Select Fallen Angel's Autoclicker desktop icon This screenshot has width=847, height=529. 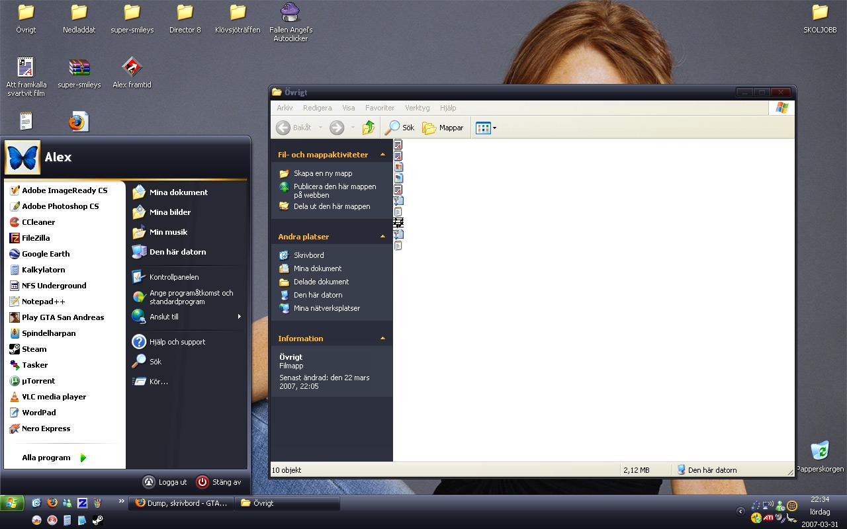[291, 22]
